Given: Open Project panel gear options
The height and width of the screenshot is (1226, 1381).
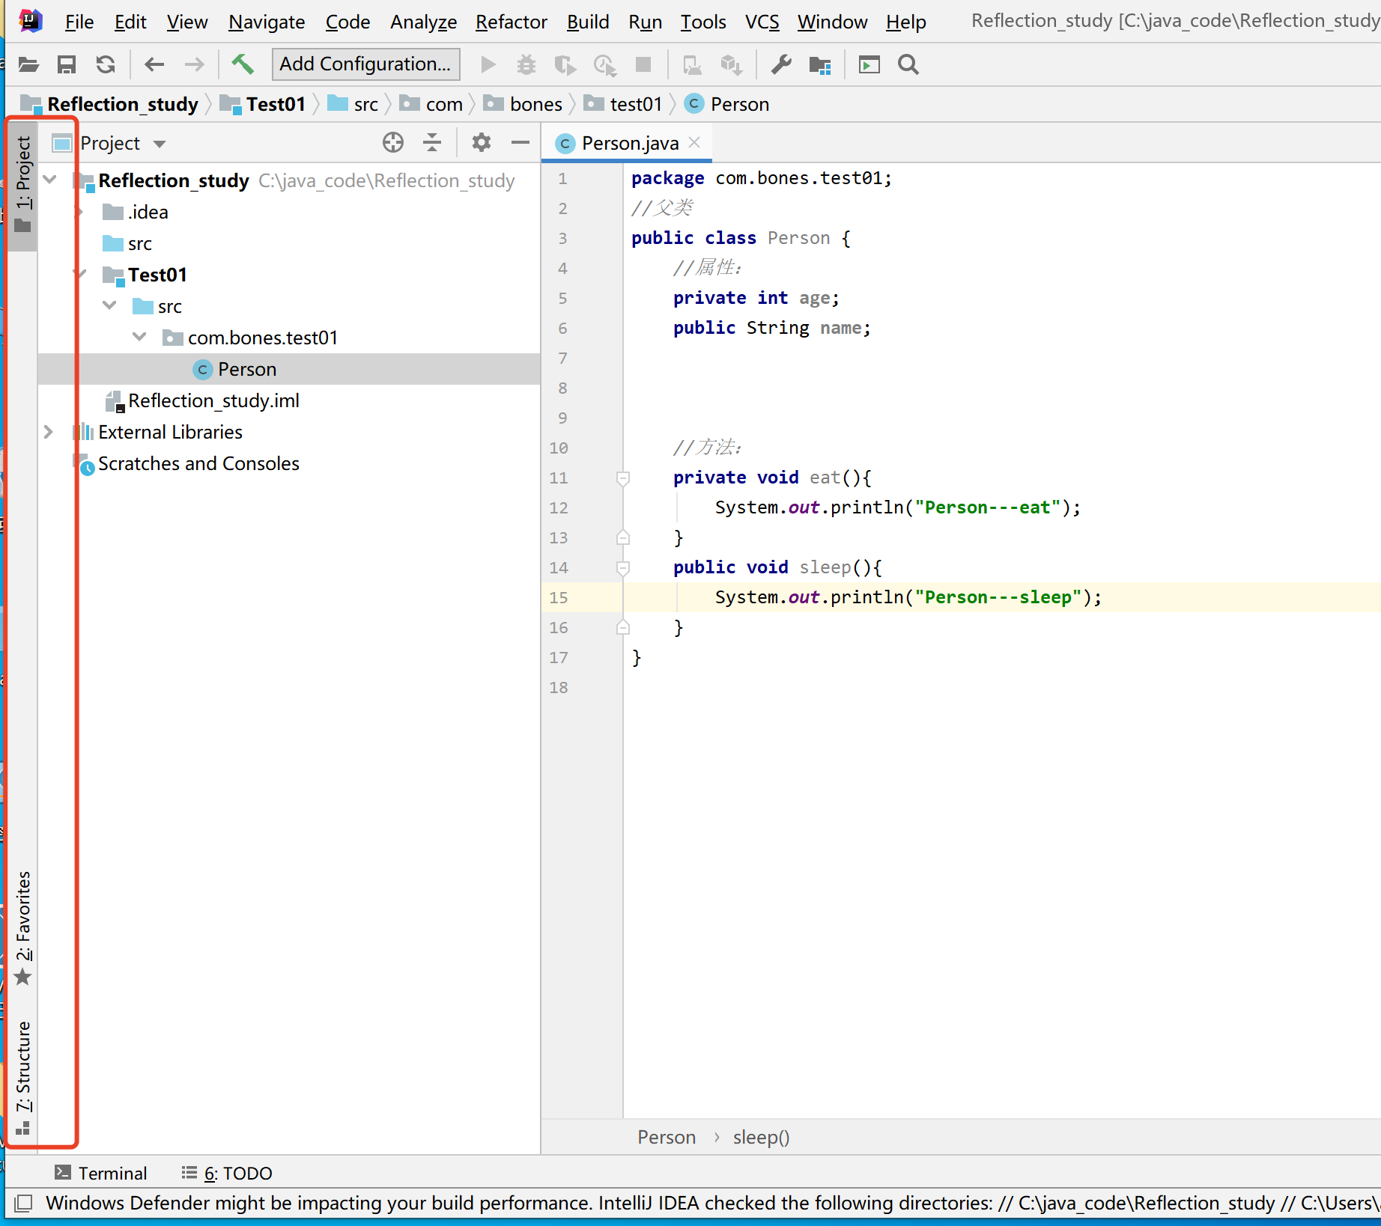Looking at the screenshot, I should click(481, 142).
